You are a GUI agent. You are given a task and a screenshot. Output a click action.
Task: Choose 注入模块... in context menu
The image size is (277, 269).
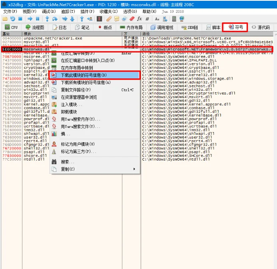(x=95, y=104)
